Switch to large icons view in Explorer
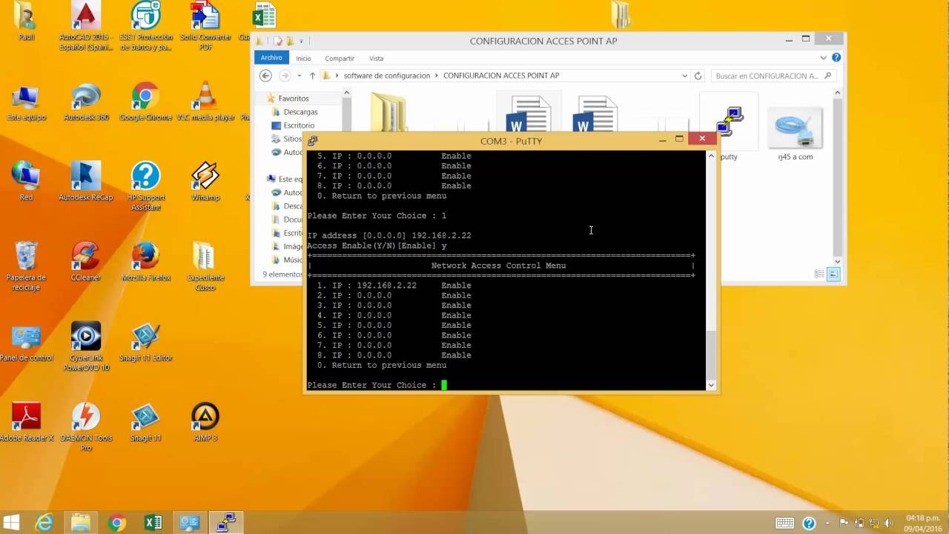 point(833,274)
